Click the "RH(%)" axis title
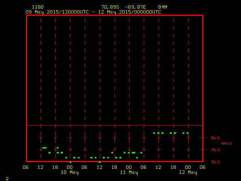This screenshot has width=241, height=181. (227, 143)
